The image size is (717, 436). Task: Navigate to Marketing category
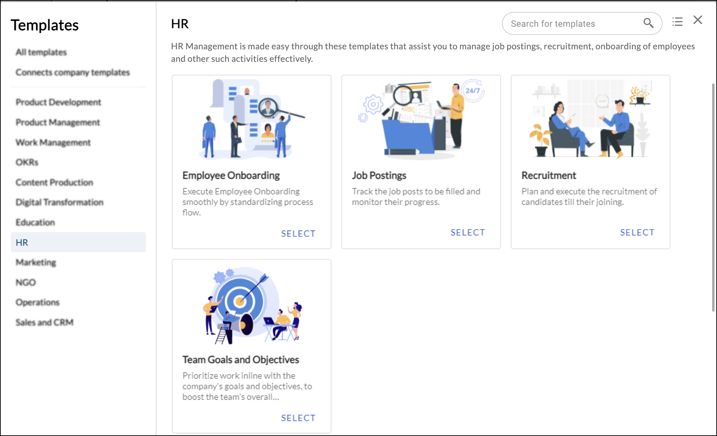click(x=36, y=263)
